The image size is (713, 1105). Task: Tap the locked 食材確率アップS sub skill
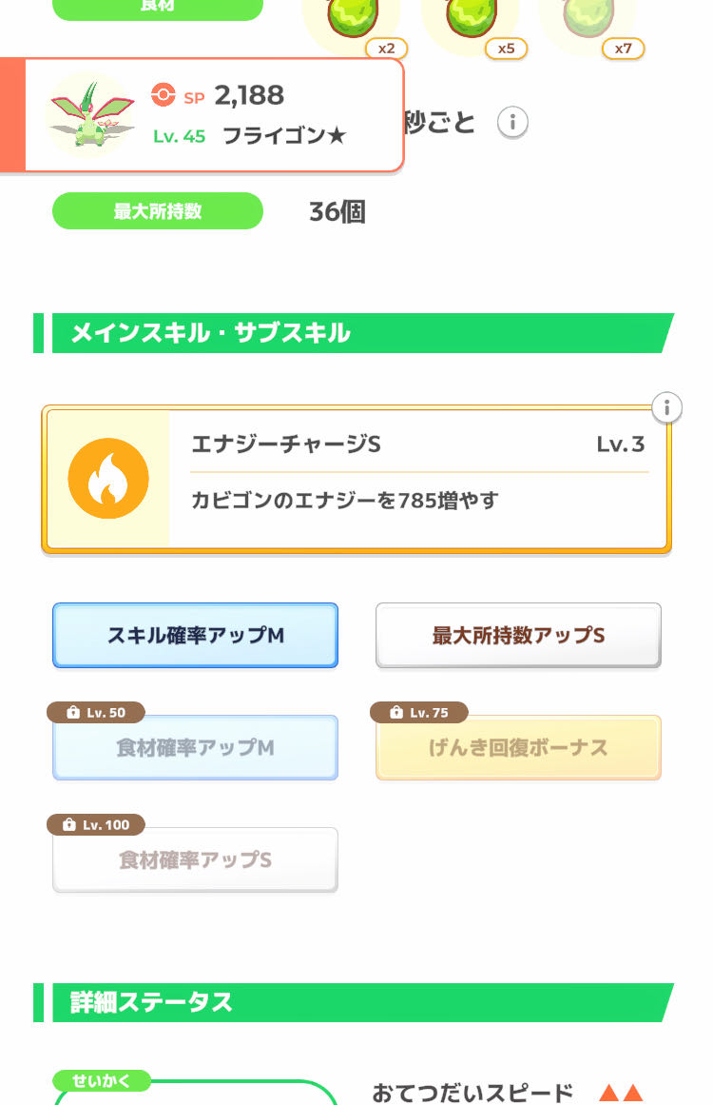[195, 860]
